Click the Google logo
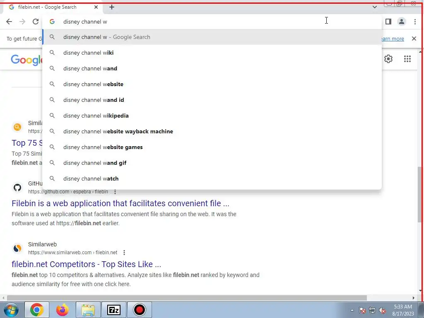Image resolution: width=424 pixels, height=318 pixels. point(26,60)
